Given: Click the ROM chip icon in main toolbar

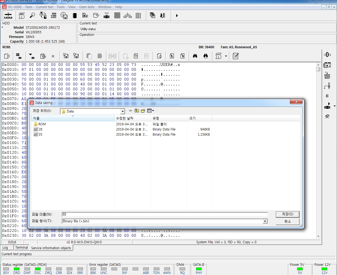Looking at the screenshot, I should [x=75, y=16].
